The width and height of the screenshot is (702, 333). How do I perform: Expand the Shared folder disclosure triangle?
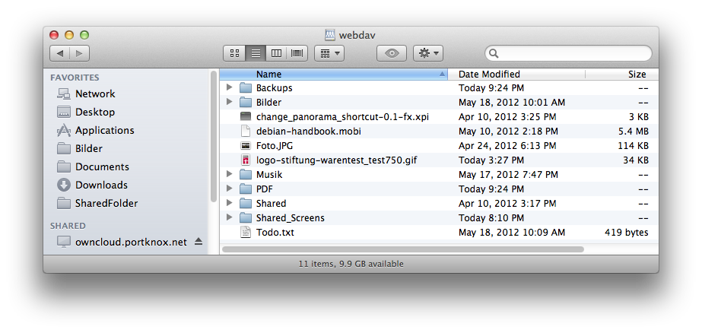[230, 203]
